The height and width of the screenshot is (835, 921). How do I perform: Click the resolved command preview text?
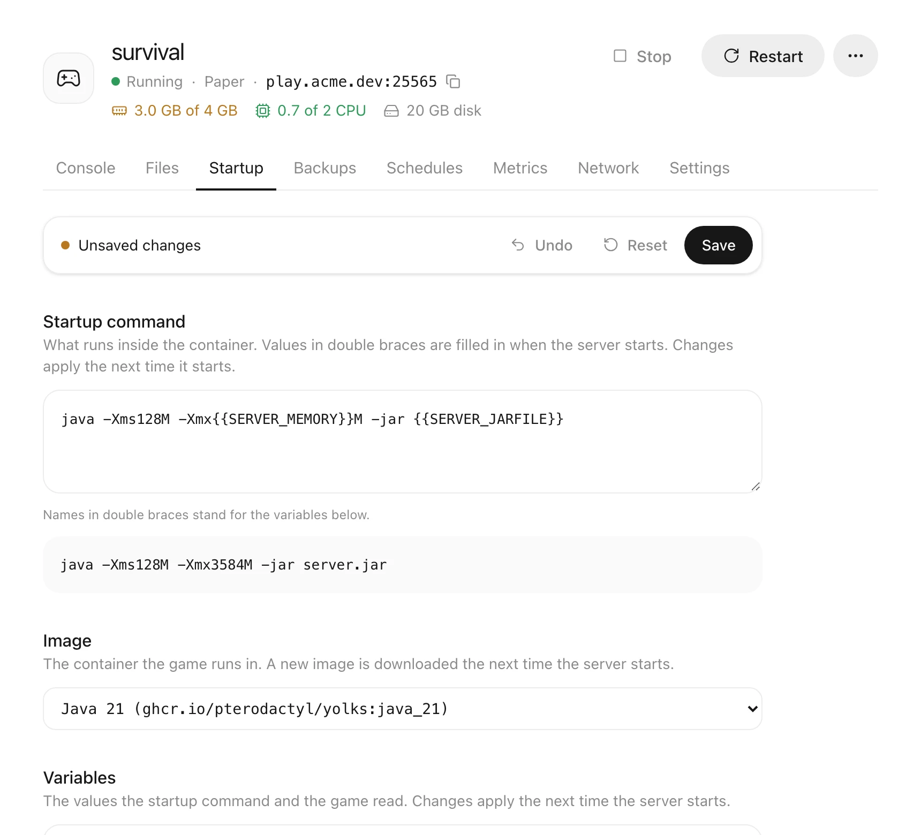click(223, 565)
